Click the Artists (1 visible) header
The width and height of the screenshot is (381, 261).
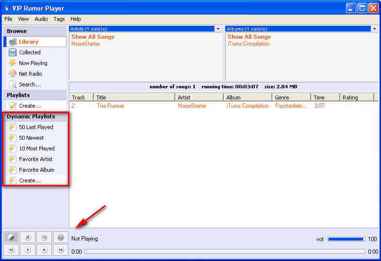click(x=142, y=29)
